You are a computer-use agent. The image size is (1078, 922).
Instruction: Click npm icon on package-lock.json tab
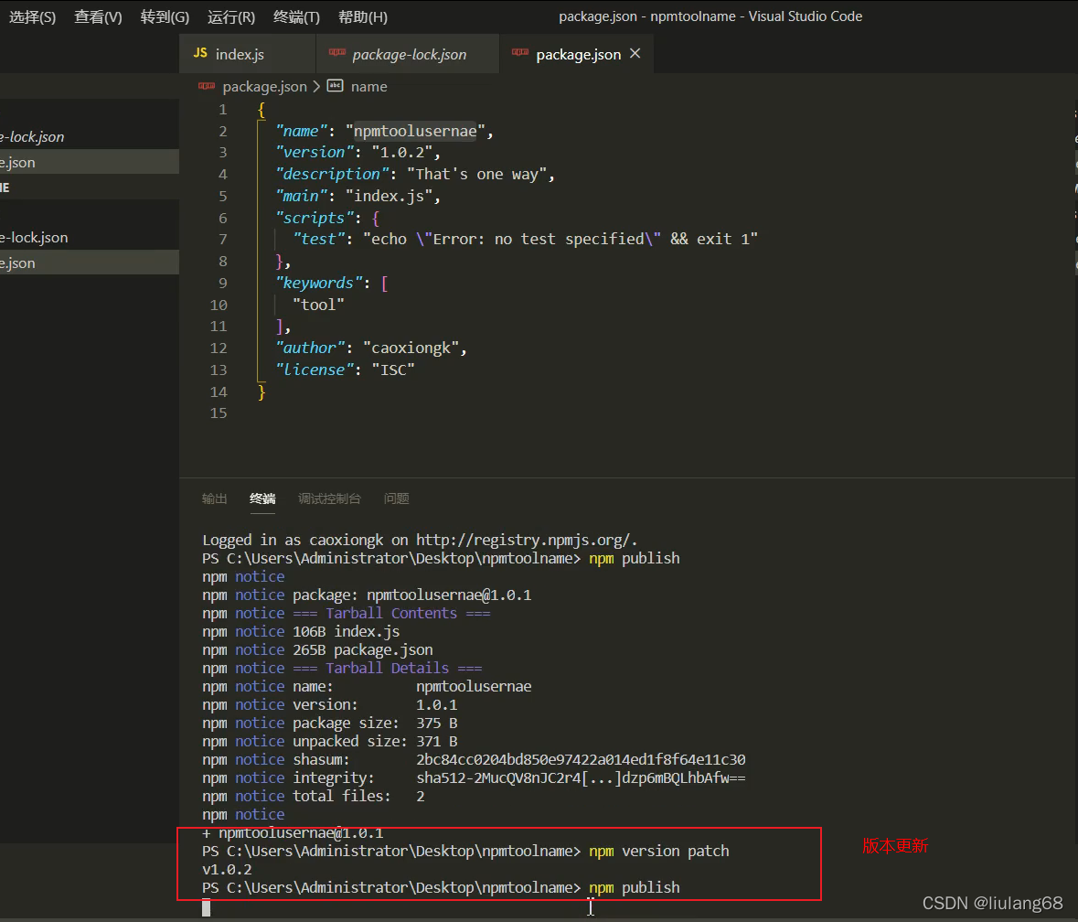[336, 52]
